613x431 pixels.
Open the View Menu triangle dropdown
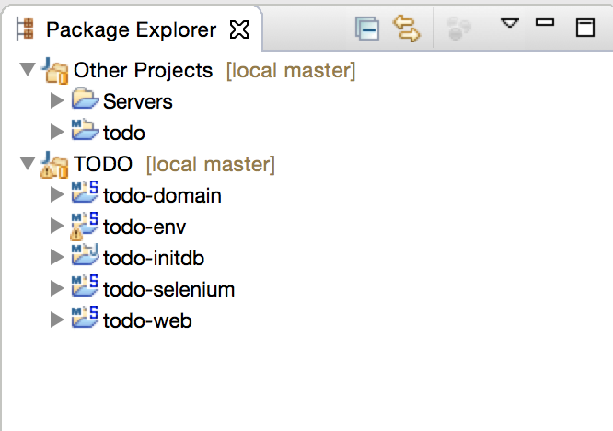click(x=510, y=23)
